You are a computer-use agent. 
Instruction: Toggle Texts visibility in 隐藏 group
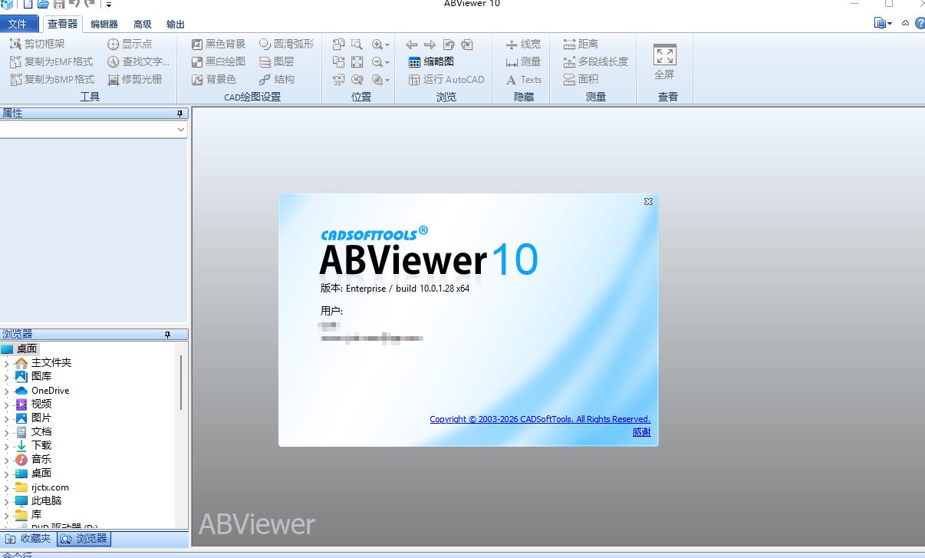[x=523, y=79]
